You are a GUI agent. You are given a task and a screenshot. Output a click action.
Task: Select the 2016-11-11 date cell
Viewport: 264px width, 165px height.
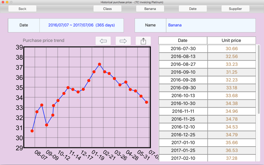coord(183,111)
